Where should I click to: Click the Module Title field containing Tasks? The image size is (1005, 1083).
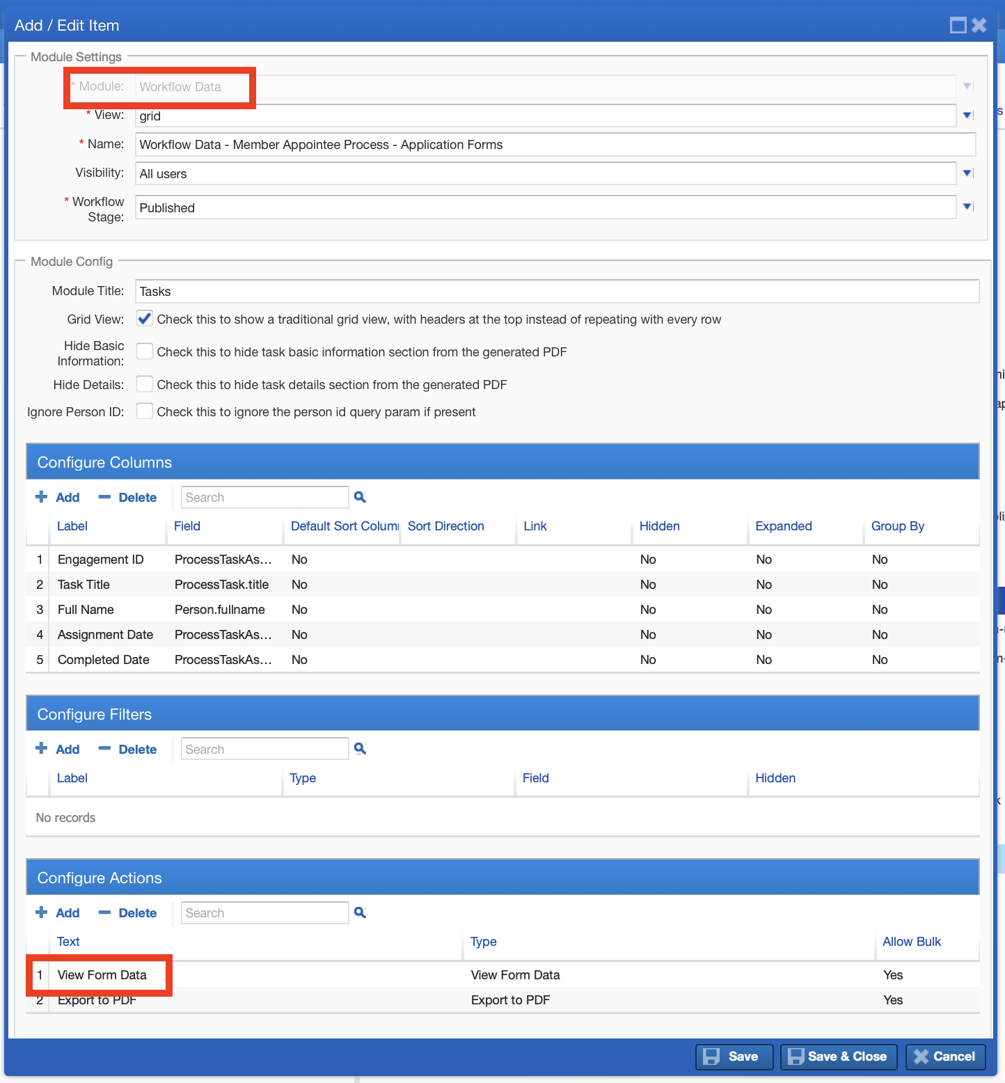pos(557,291)
